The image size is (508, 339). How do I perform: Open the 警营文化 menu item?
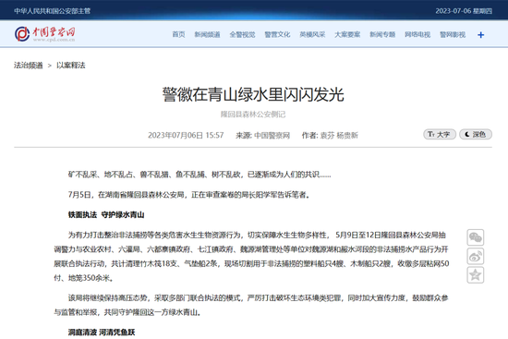277,35
